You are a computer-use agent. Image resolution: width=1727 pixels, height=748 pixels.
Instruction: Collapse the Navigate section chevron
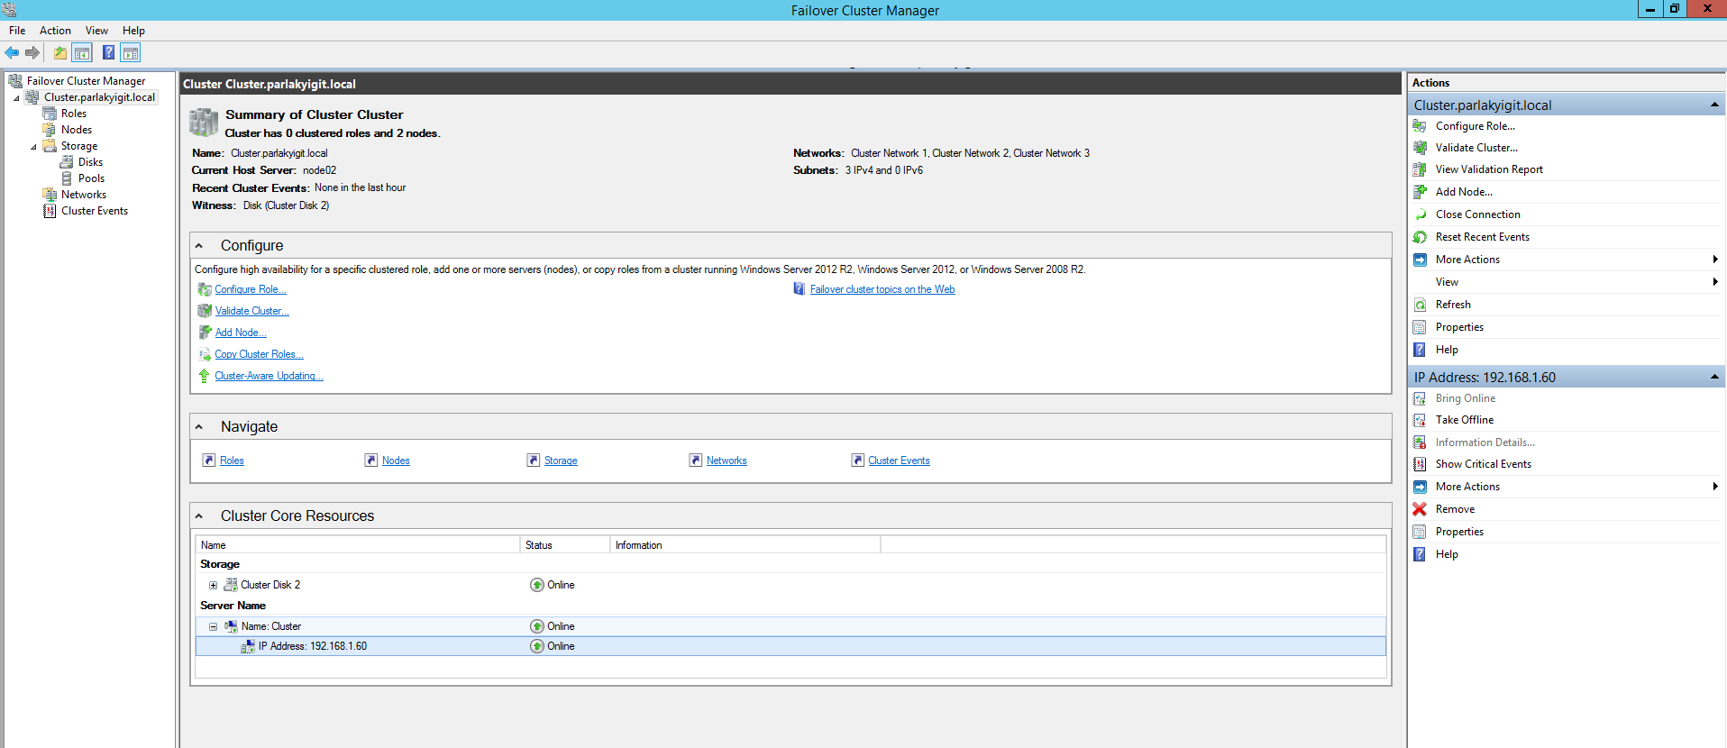pyautogui.click(x=199, y=427)
